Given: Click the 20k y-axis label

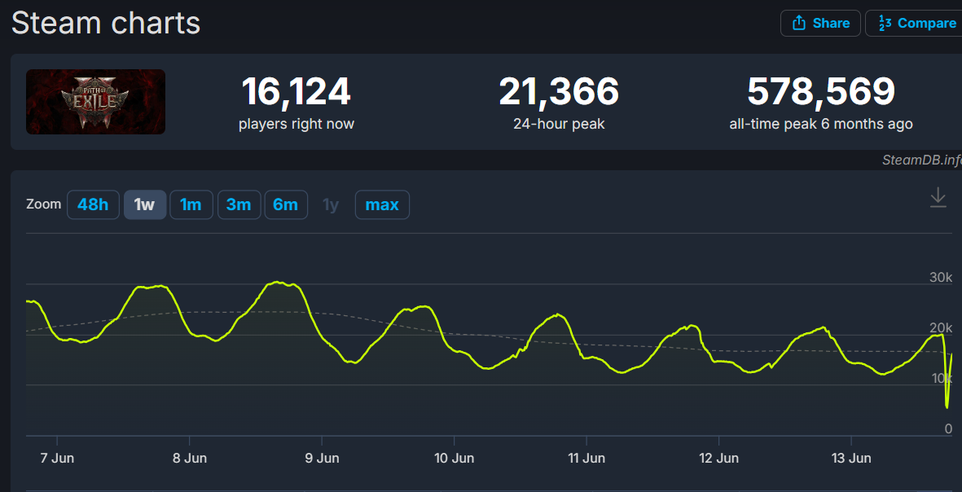Looking at the screenshot, I should pos(941,328).
